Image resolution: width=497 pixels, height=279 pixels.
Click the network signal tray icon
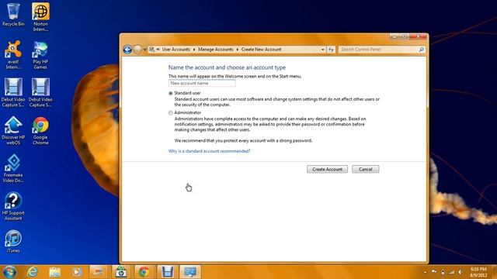point(452,272)
